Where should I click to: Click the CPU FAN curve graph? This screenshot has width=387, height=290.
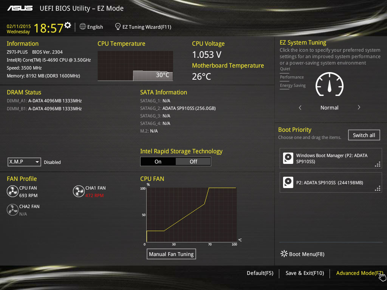[x=192, y=214]
